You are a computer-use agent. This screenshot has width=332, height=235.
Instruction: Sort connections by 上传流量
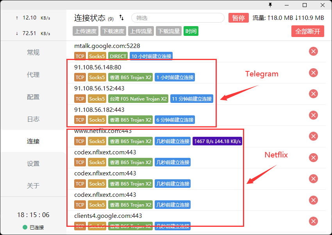tap(141, 31)
